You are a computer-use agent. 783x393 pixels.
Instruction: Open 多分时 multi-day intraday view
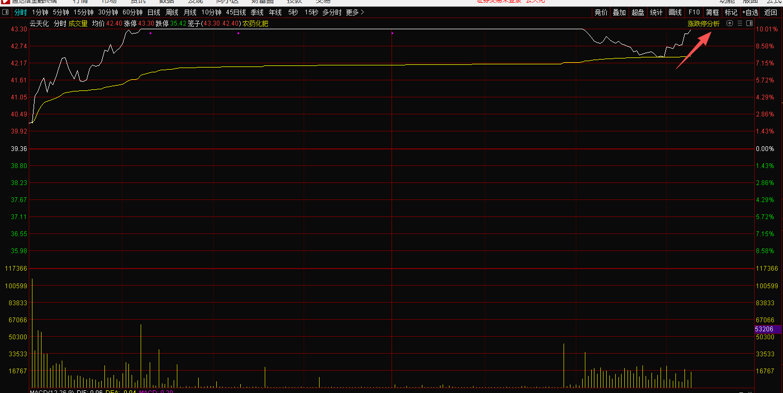332,12
